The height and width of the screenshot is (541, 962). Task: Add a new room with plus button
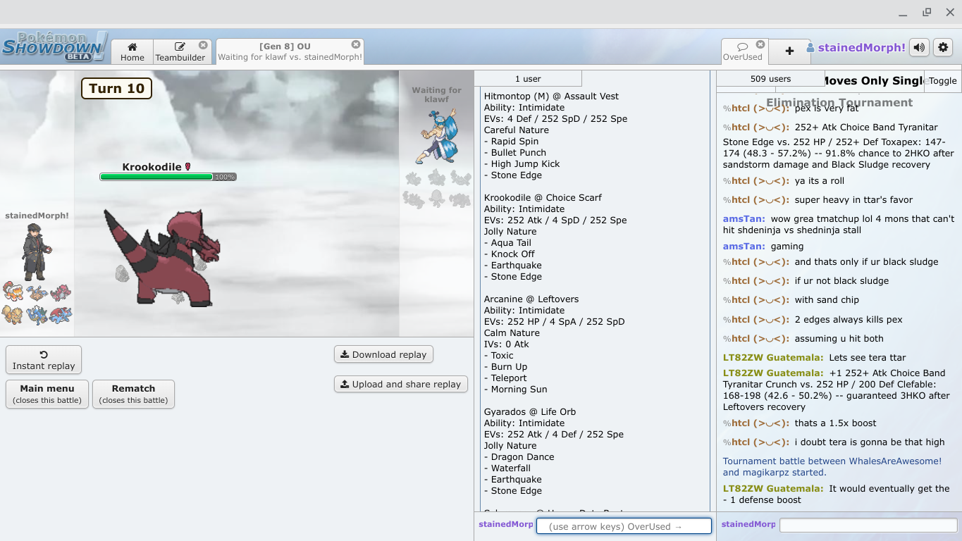(789, 51)
